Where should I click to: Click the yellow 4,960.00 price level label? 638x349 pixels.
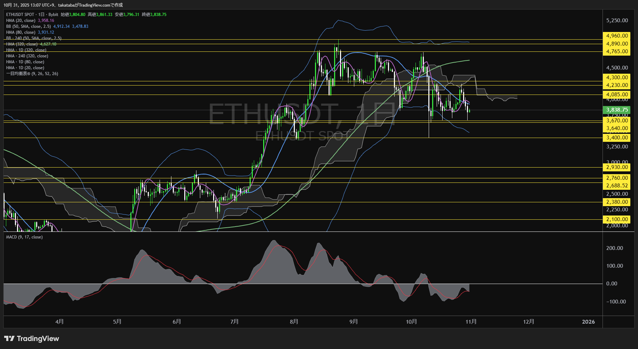pos(617,35)
